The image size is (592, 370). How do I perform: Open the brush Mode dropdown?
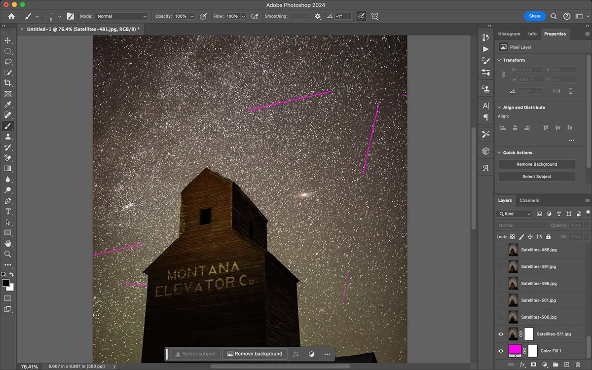click(x=121, y=16)
